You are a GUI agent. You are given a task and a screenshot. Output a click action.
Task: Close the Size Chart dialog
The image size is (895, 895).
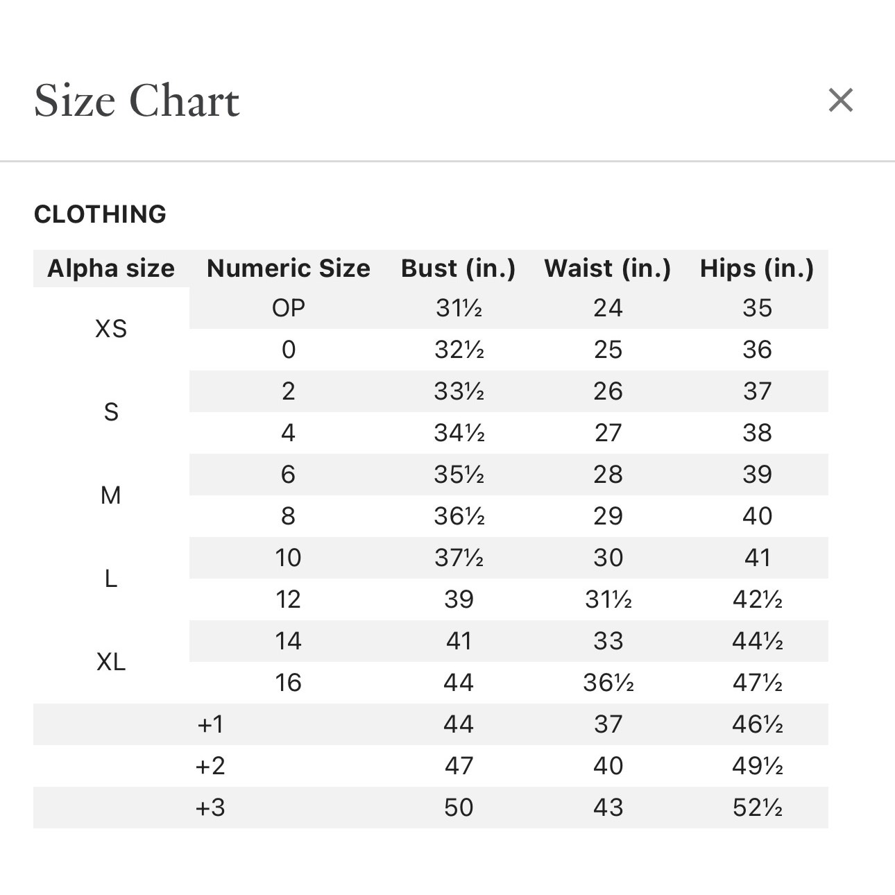tap(840, 101)
